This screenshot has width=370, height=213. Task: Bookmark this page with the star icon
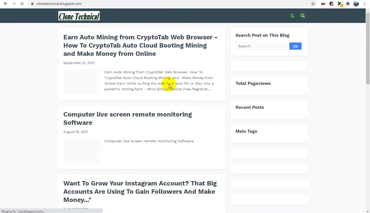click(x=313, y=4)
